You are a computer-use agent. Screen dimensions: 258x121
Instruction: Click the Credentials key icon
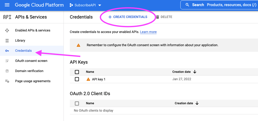7,51
